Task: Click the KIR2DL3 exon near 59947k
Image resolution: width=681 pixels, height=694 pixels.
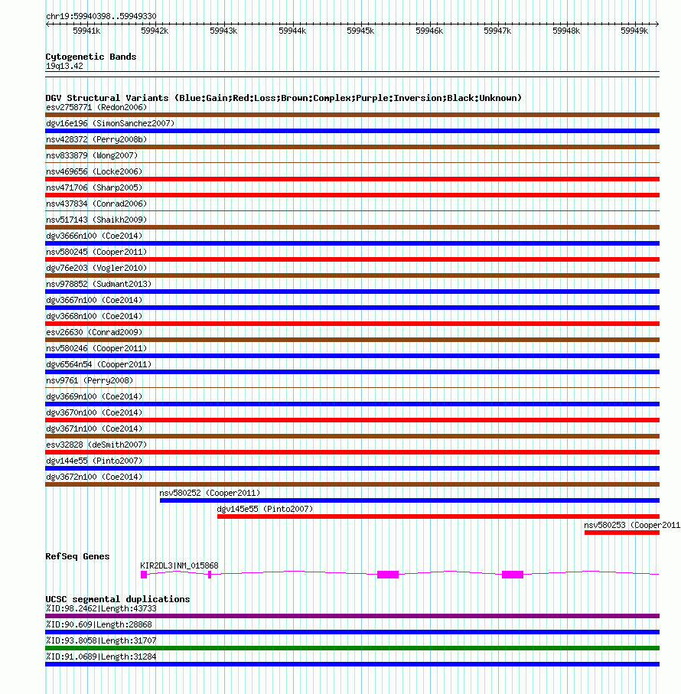Action: (513, 575)
